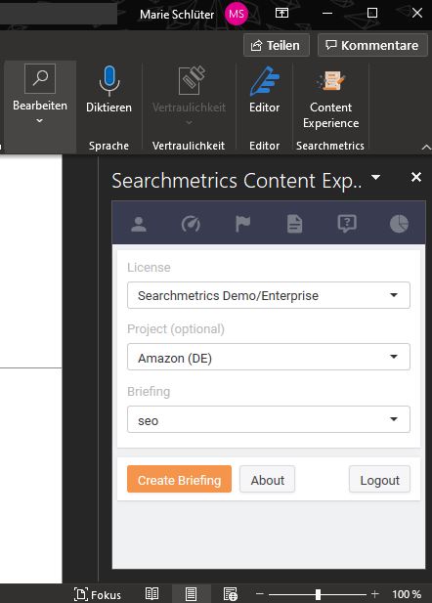The width and height of the screenshot is (432, 603).
Task: Launch Content Experience add-in icon
Action: pos(330,80)
